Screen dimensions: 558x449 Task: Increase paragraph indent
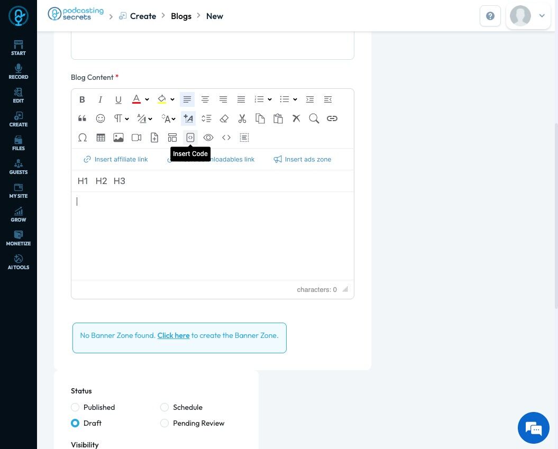[310, 99]
